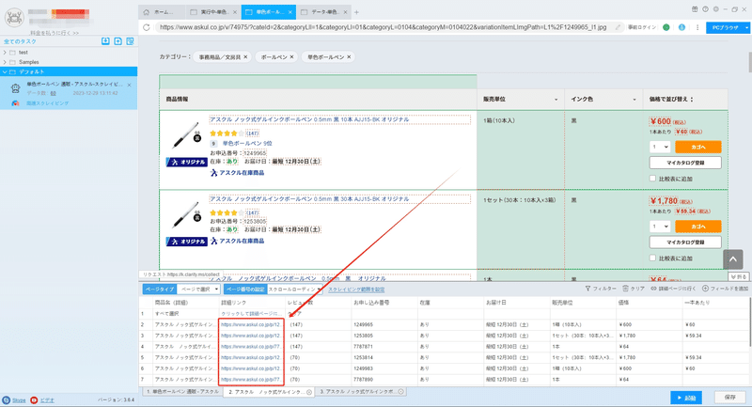Select bottom tab 3. アスクル ノック式ゲルインク

[362, 392]
